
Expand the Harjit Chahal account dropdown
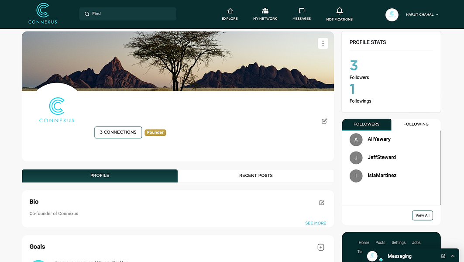(422, 14)
